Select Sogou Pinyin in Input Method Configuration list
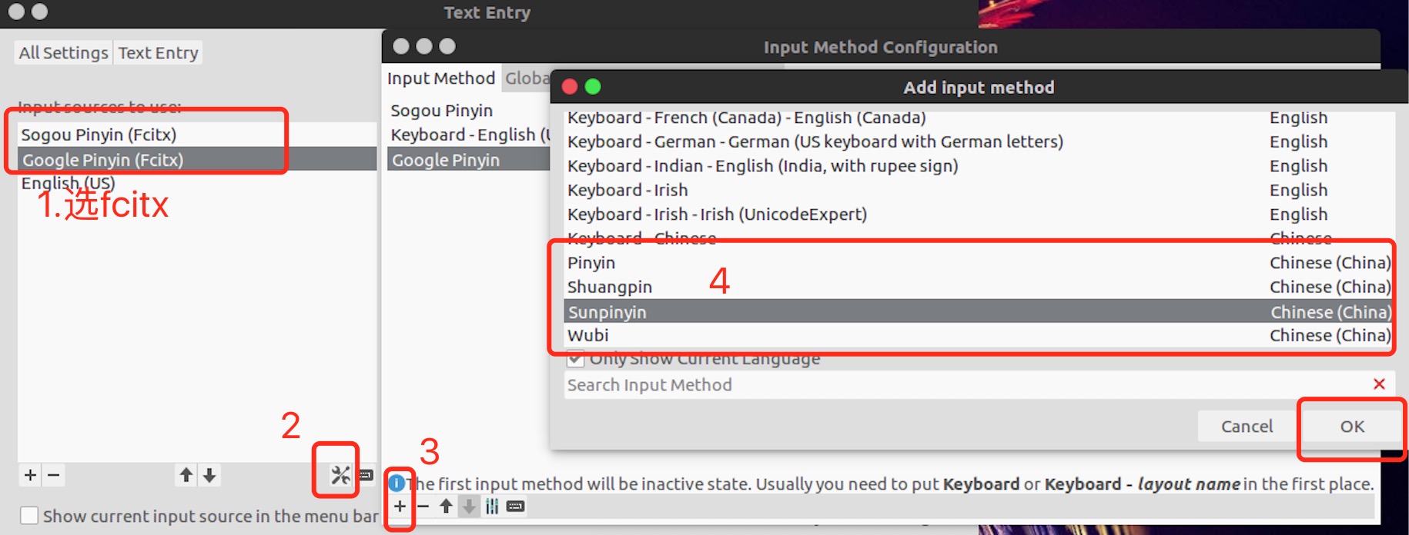 click(468, 111)
